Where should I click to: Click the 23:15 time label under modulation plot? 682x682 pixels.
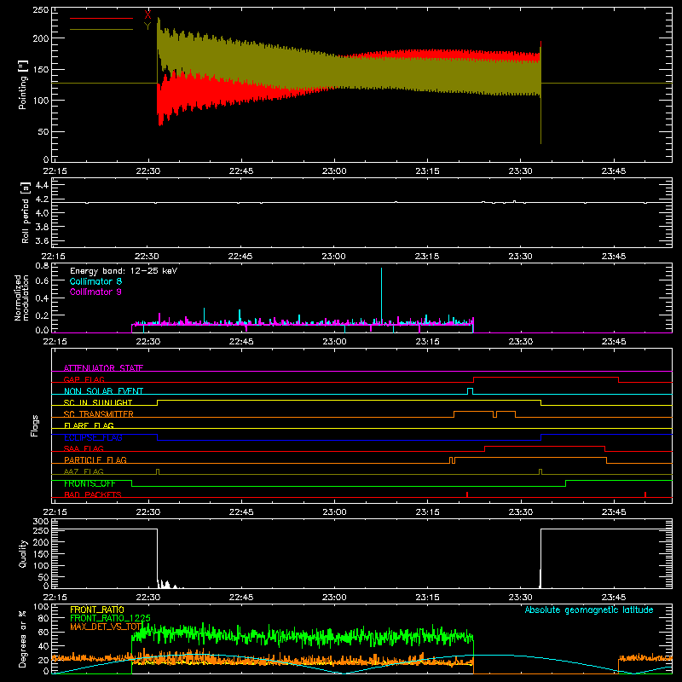tap(427, 342)
